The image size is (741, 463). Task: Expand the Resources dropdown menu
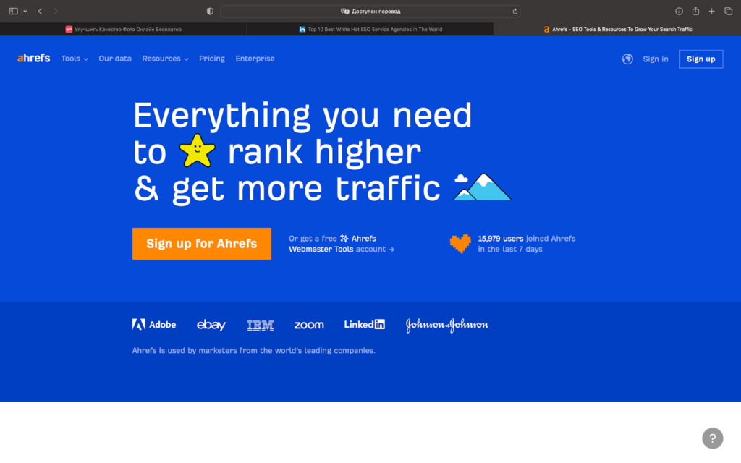[165, 59]
